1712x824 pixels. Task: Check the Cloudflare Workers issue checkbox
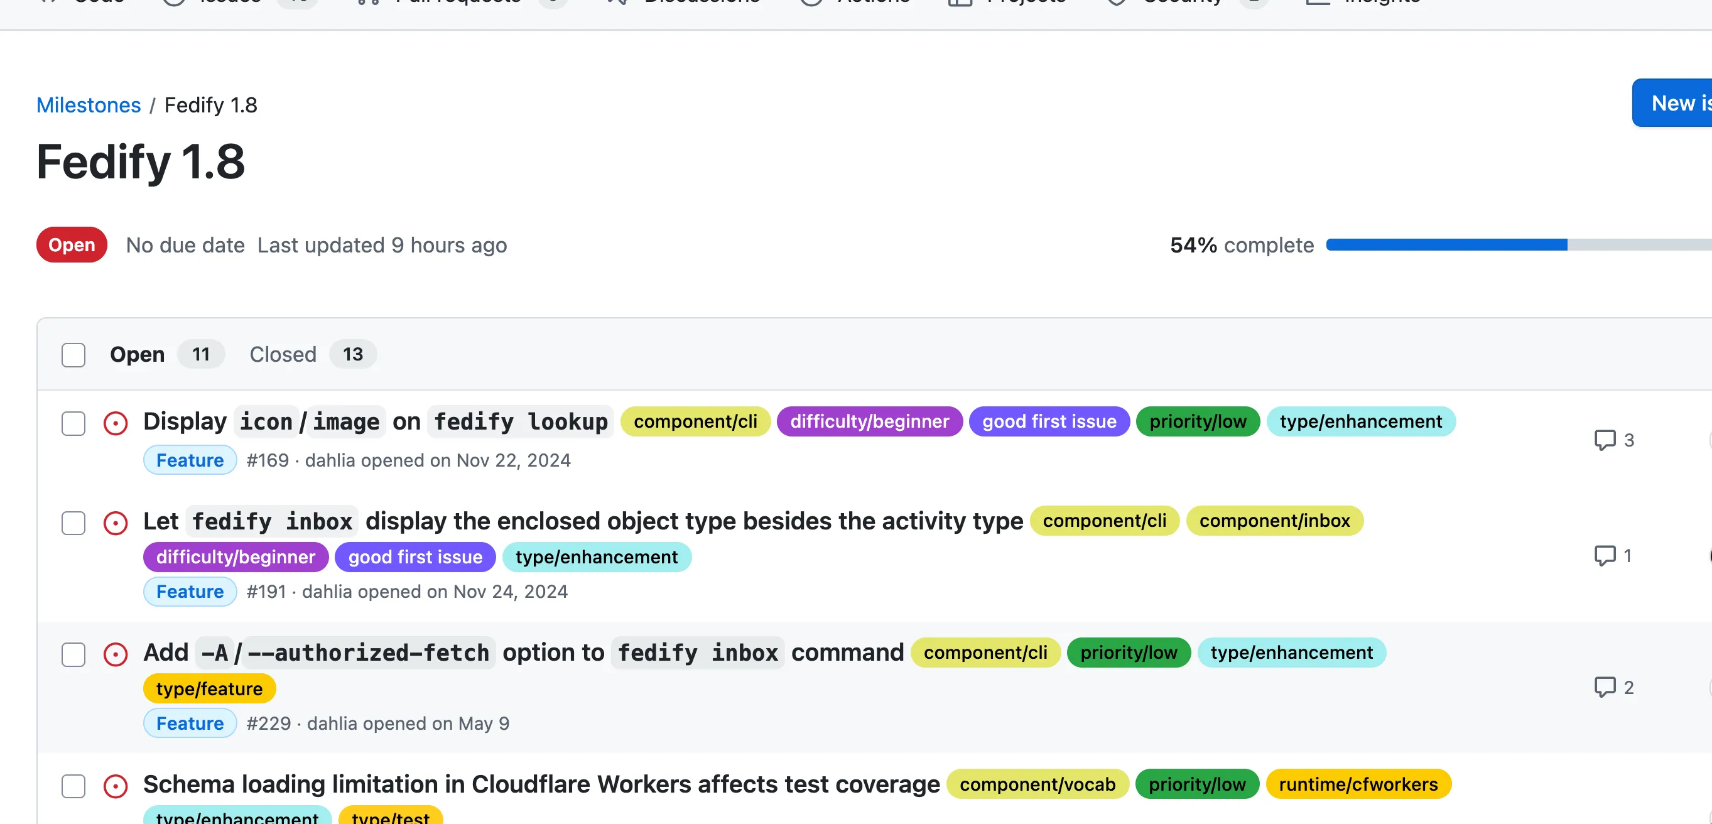pos(73,786)
